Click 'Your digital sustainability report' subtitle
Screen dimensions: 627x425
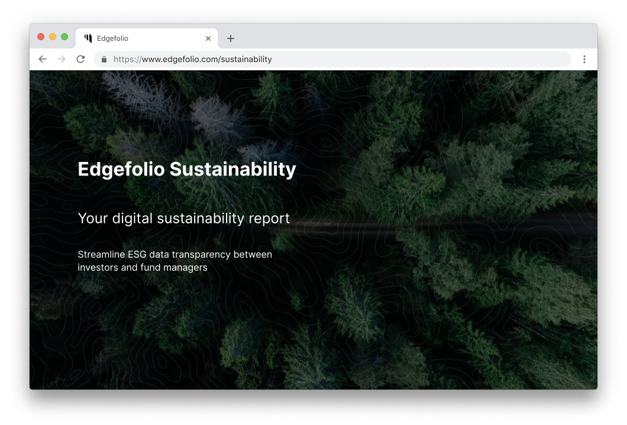point(183,219)
